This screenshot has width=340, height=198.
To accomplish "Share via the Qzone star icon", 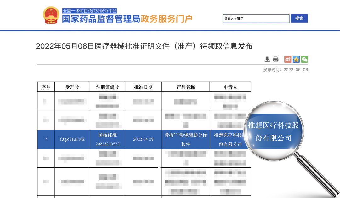I will pyautogui.click(x=296, y=59).
